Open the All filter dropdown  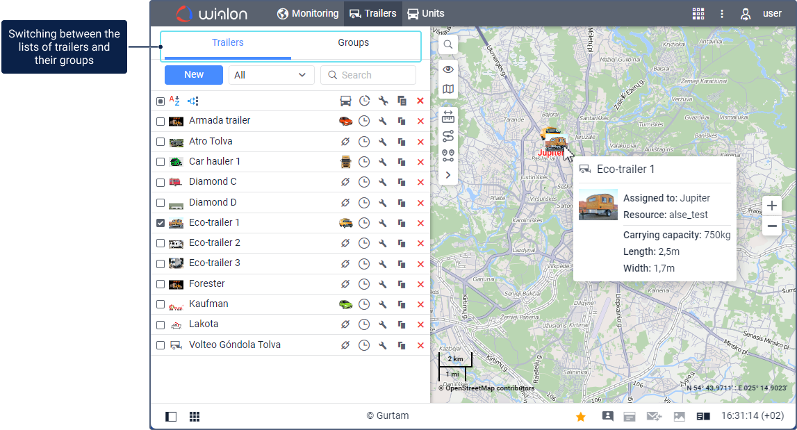(272, 75)
